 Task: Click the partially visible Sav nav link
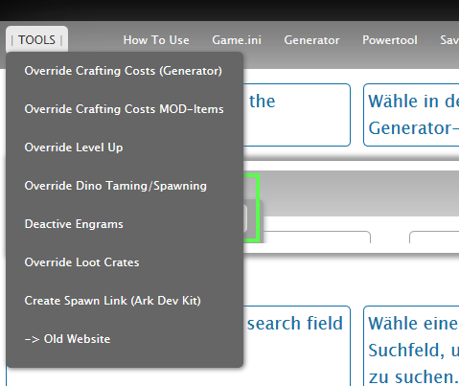point(449,40)
